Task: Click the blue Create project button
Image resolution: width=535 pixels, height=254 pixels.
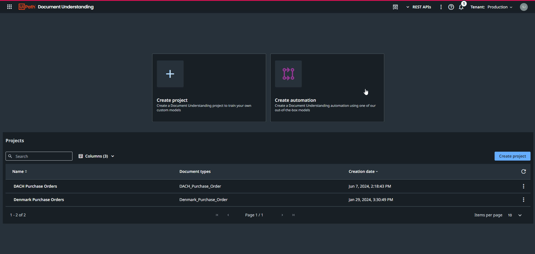Action: pyautogui.click(x=512, y=156)
